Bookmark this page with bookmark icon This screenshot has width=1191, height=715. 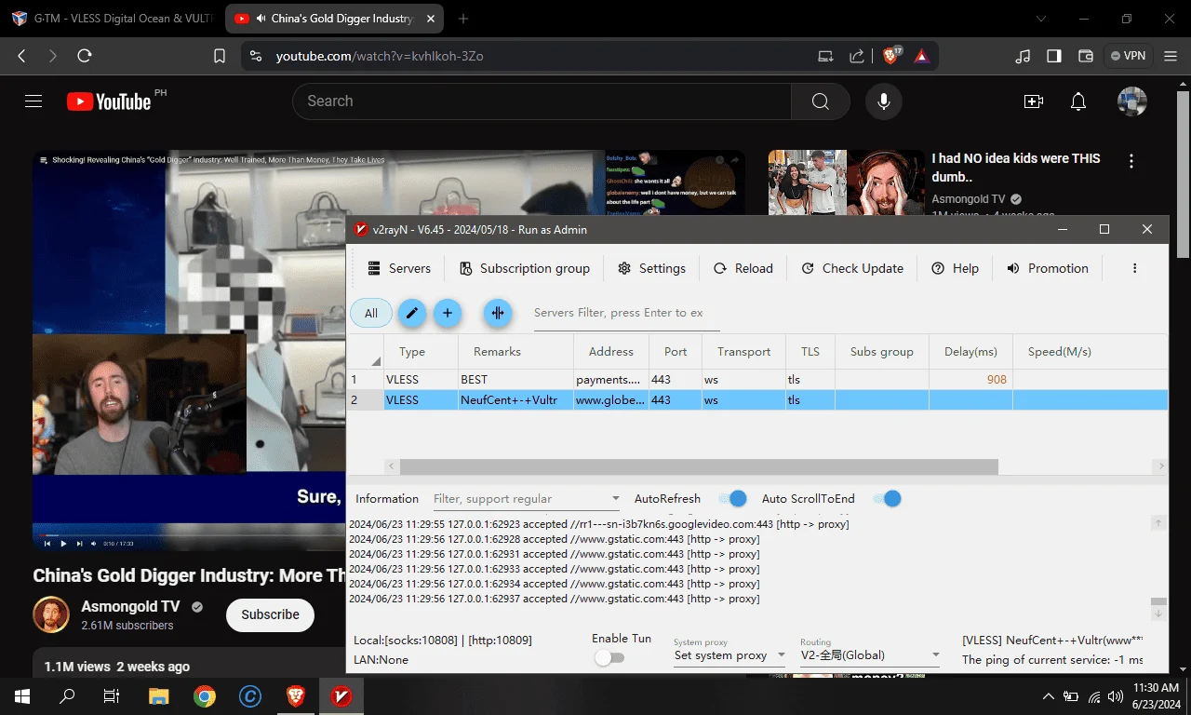220,56
